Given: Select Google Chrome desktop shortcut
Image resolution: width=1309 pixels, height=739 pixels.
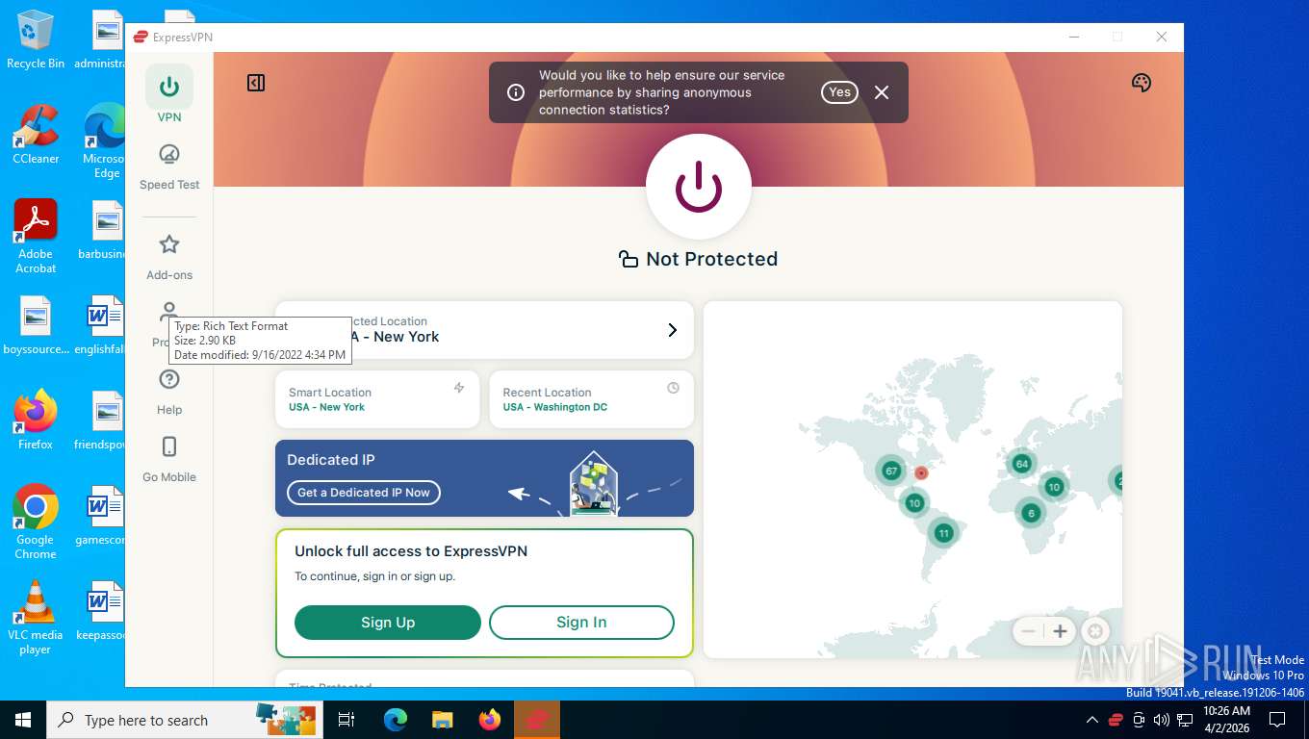Looking at the screenshot, I should 36,522.
